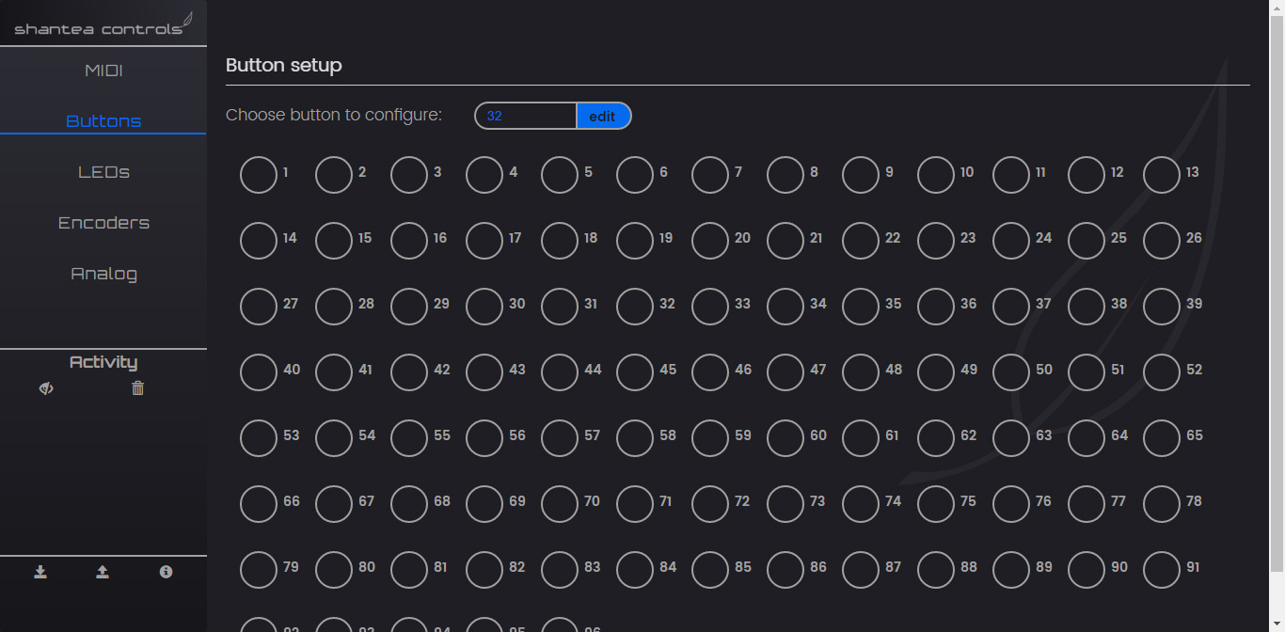Open the MIDI section

(103, 71)
